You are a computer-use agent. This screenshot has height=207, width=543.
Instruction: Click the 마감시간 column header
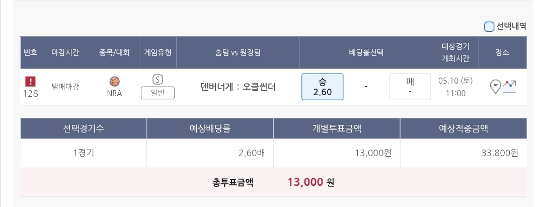(65, 52)
